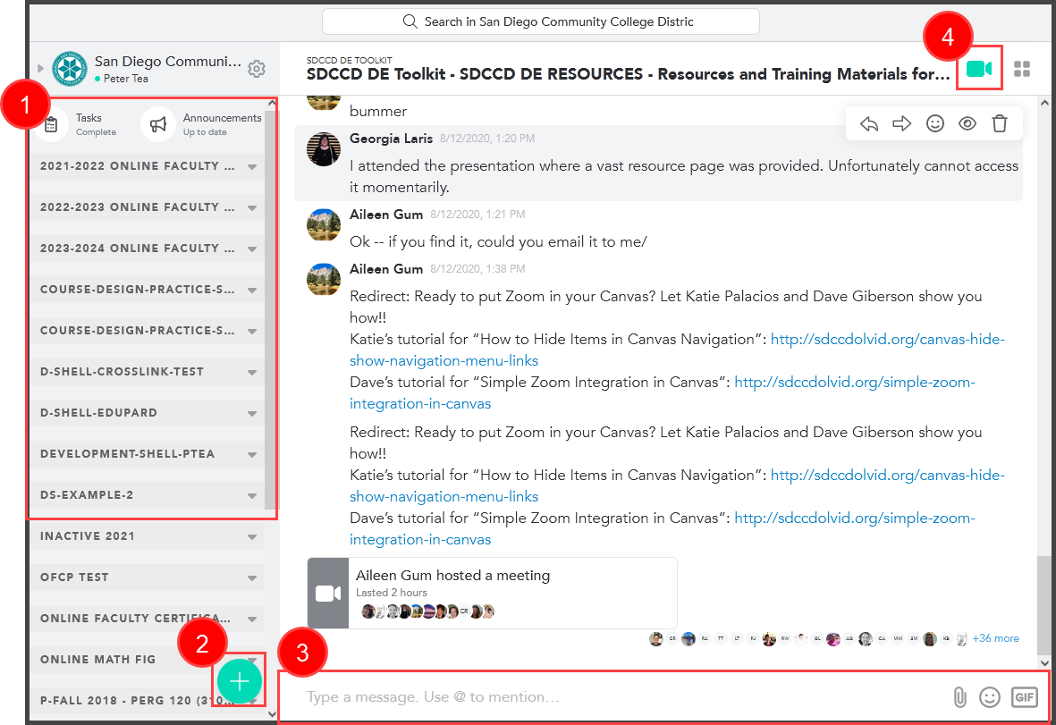Delete Georgia Laris's message with the trash icon
The height and width of the screenshot is (725, 1056).
[x=999, y=123]
